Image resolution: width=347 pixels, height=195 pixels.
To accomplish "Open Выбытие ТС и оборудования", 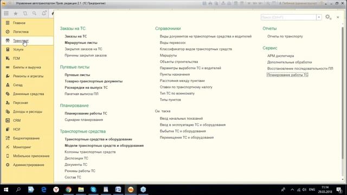I will pos(183,131).
